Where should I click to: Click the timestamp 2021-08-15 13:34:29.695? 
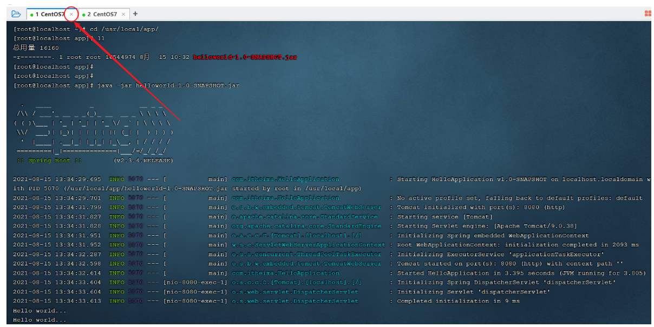point(57,179)
